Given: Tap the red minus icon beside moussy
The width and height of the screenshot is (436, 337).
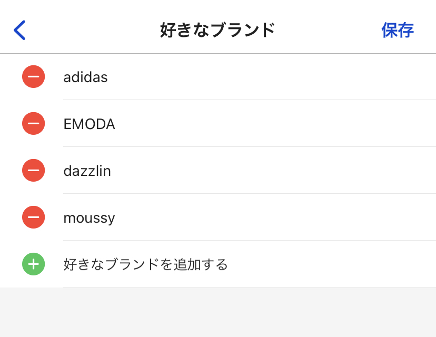Looking at the screenshot, I should [33, 217].
